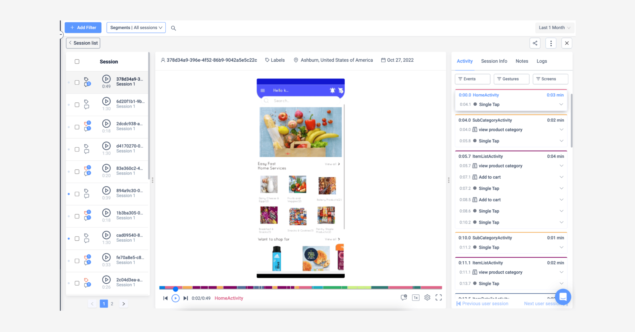Image resolution: width=635 pixels, height=332 pixels.
Task: Tick checkbox for session 2dcdc938-a
Action: tap(77, 127)
